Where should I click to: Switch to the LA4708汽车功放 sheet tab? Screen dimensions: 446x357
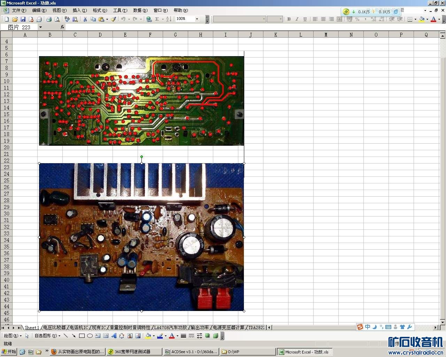coord(170,327)
